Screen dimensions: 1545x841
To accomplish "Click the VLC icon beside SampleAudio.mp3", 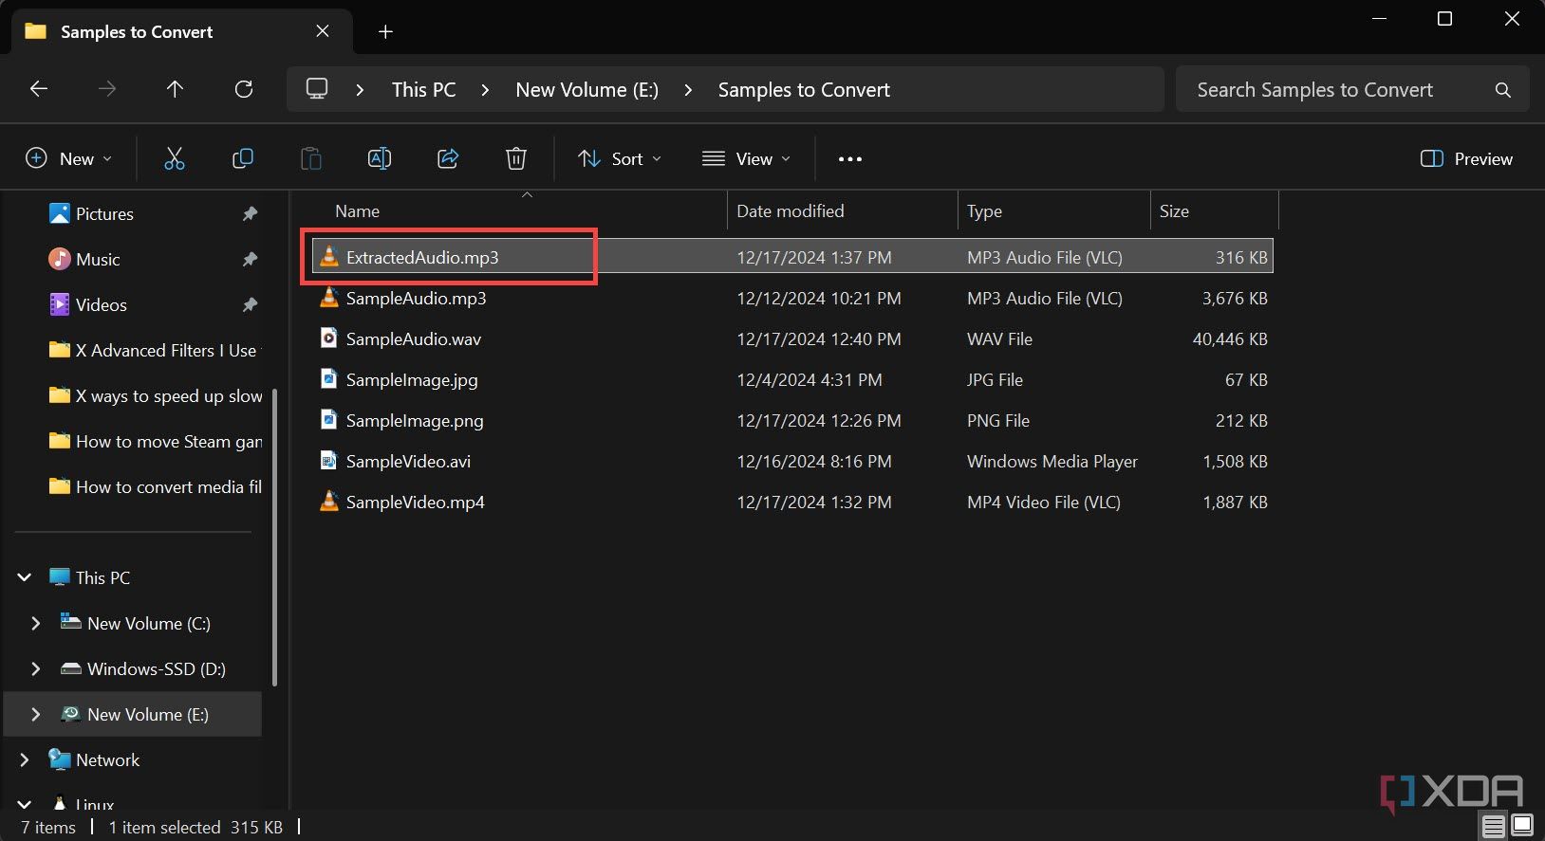I will click(328, 298).
